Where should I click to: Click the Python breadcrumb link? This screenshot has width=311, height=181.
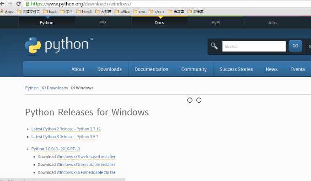32,88
